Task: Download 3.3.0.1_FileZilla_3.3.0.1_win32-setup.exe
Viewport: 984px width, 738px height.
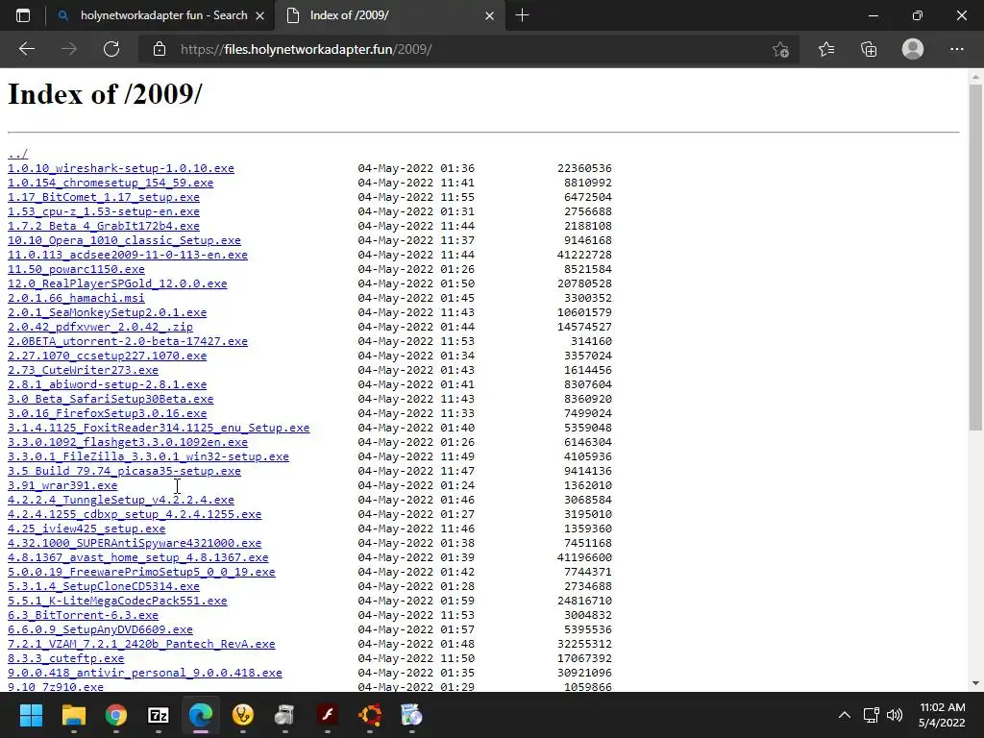Action: tap(148, 456)
